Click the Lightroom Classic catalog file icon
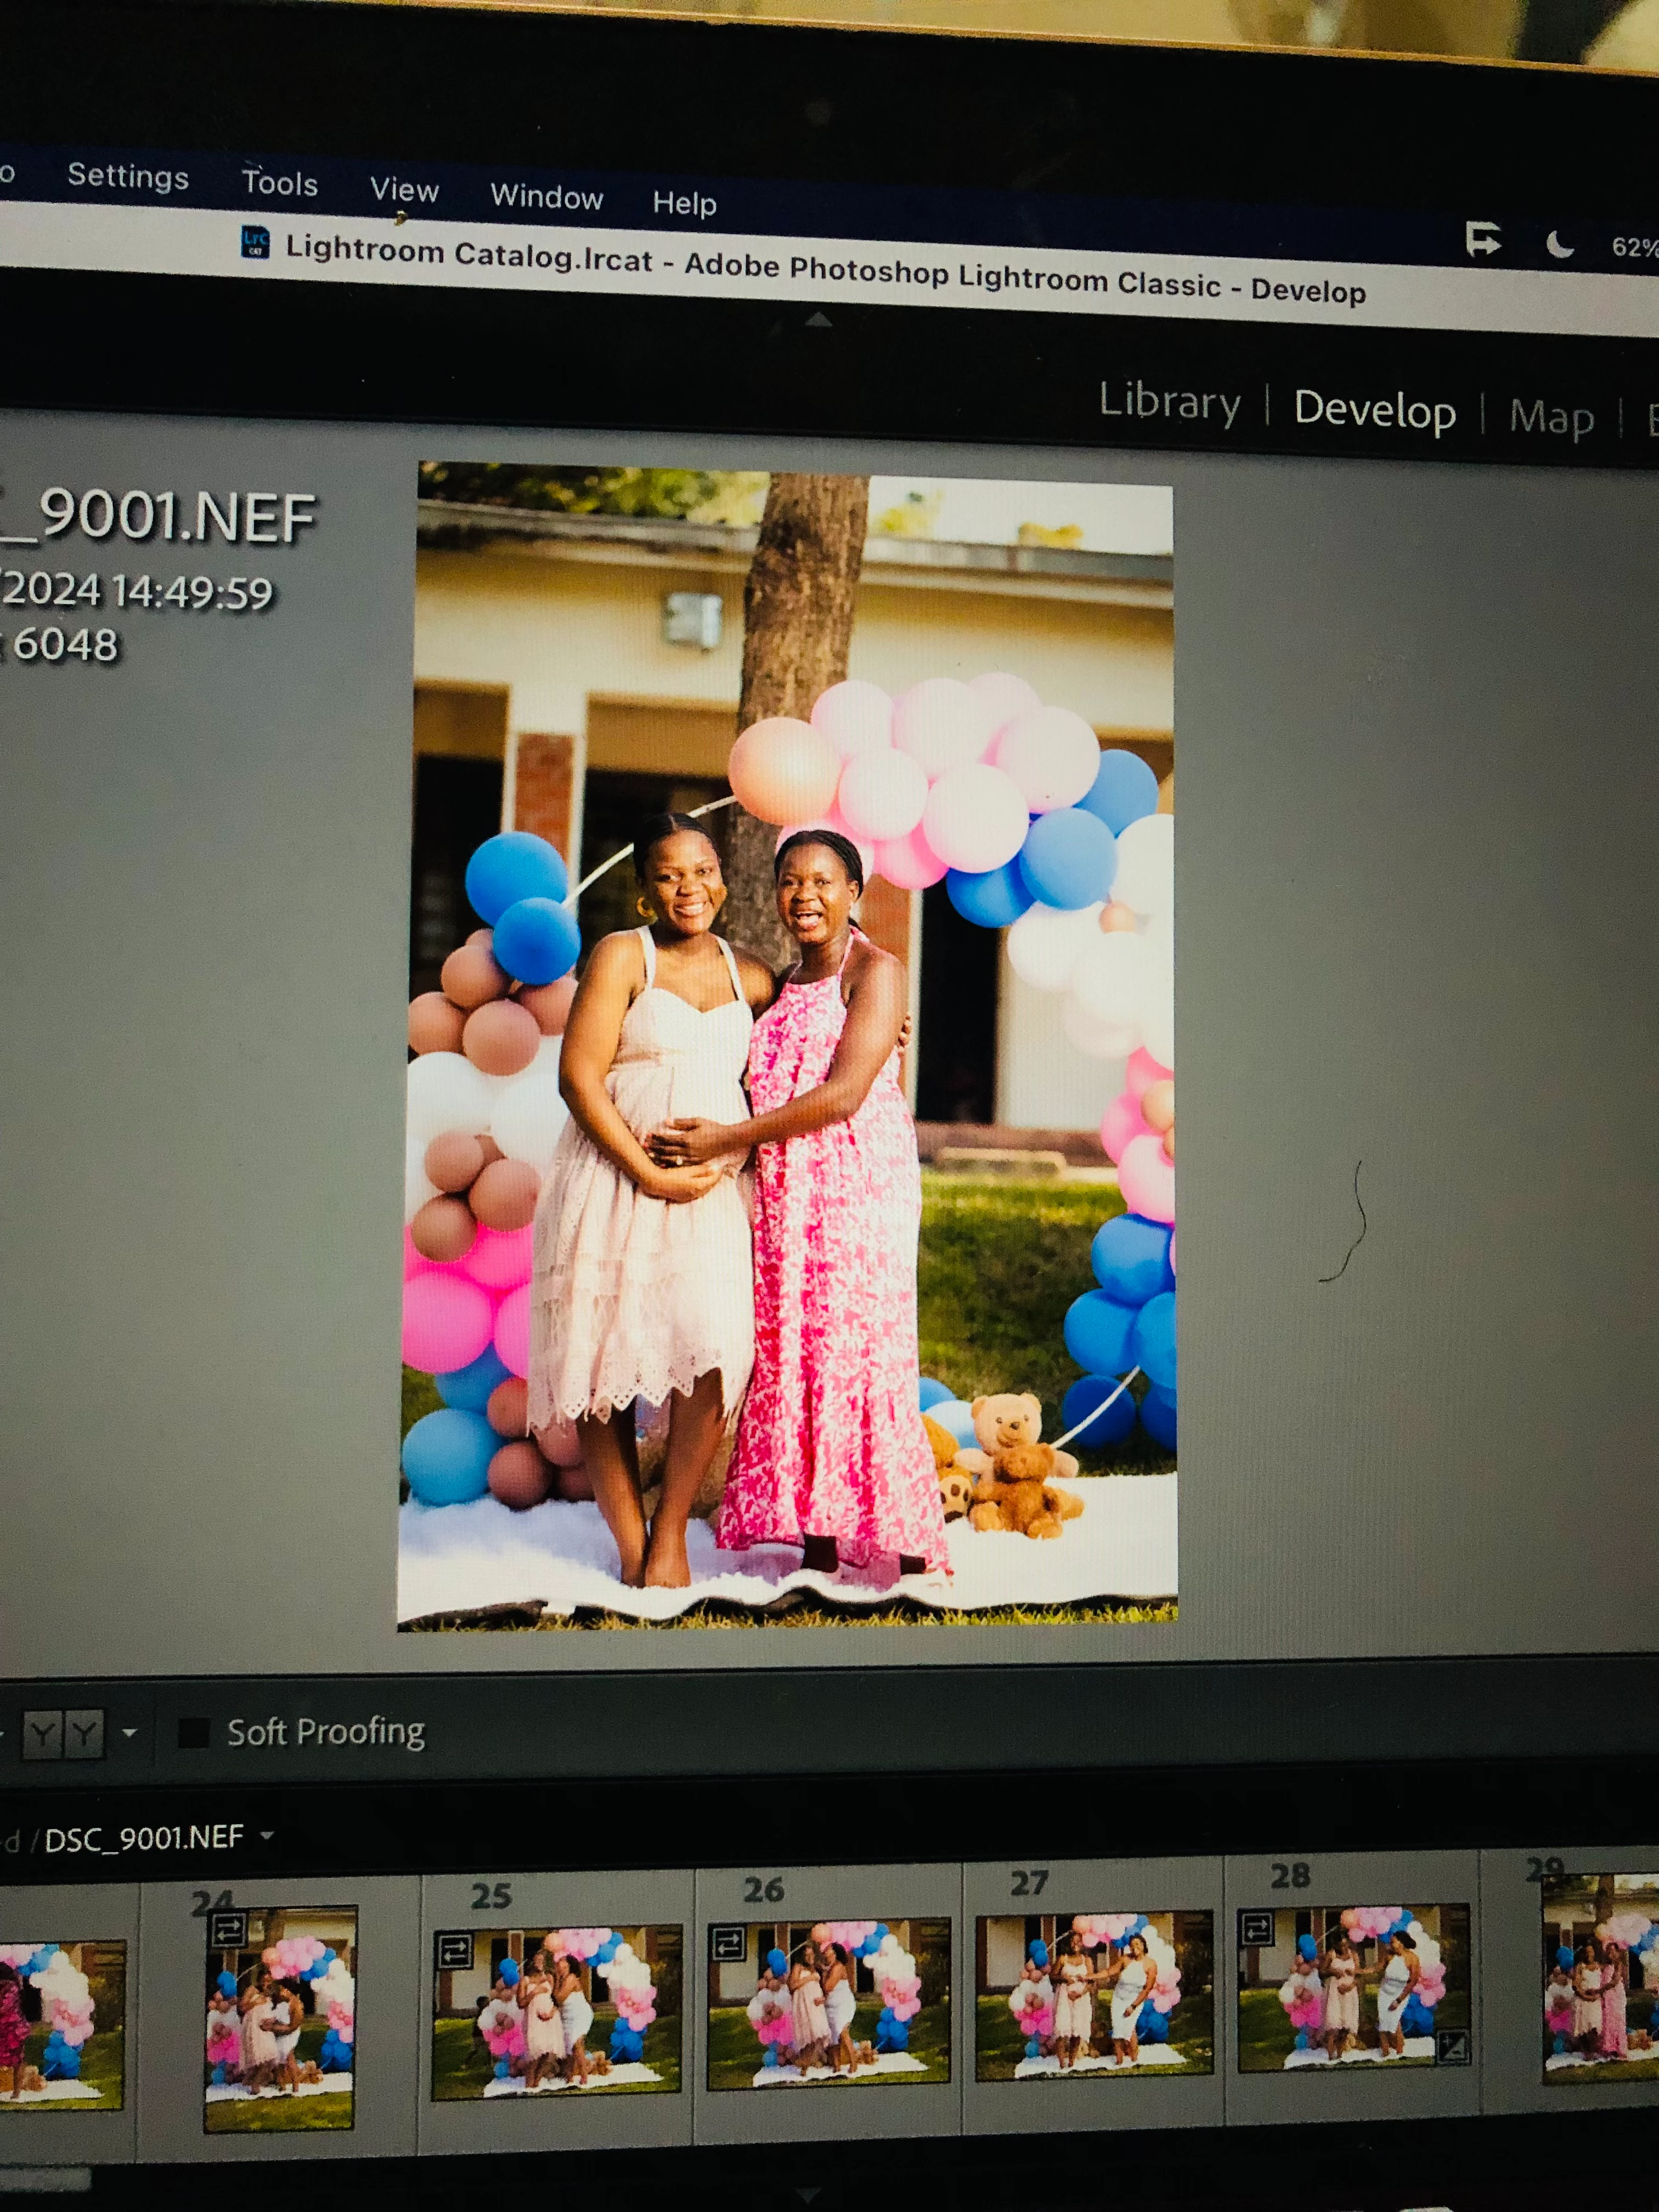The width and height of the screenshot is (1659, 2212). [x=256, y=242]
